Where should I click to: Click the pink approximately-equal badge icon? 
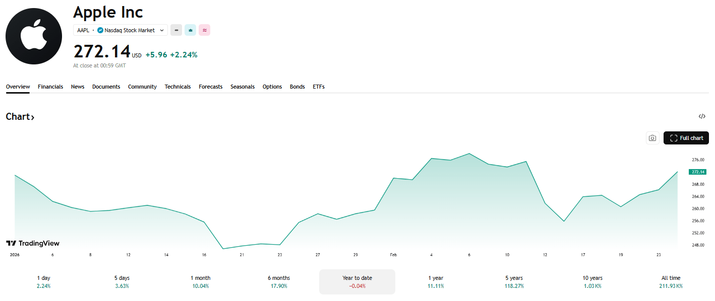pyautogui.click(x=204, y=30)
